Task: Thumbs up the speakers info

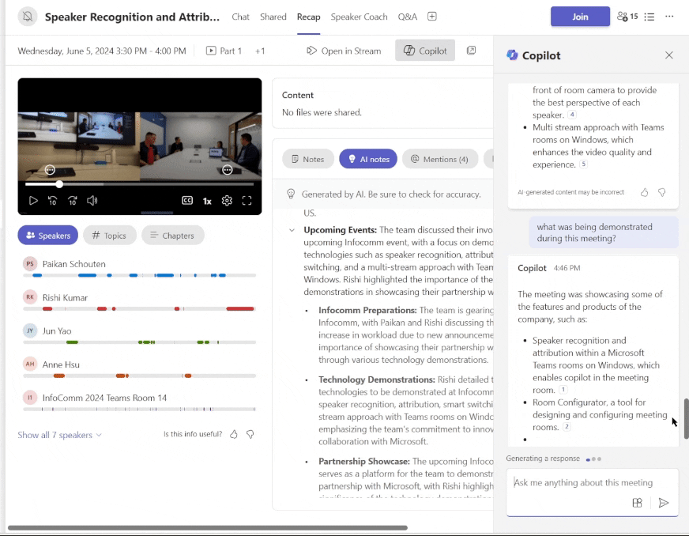Action: point(234,435)
